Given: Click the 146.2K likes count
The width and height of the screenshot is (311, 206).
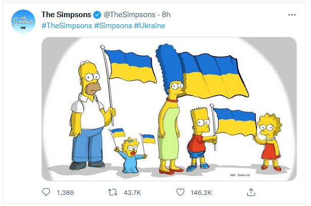Looking at the screenshot, I should click(202, 192).
